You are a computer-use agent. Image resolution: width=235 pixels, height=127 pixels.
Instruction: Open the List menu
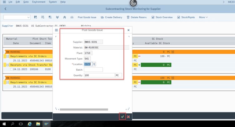pyautogui.click(x=10, y=2)
